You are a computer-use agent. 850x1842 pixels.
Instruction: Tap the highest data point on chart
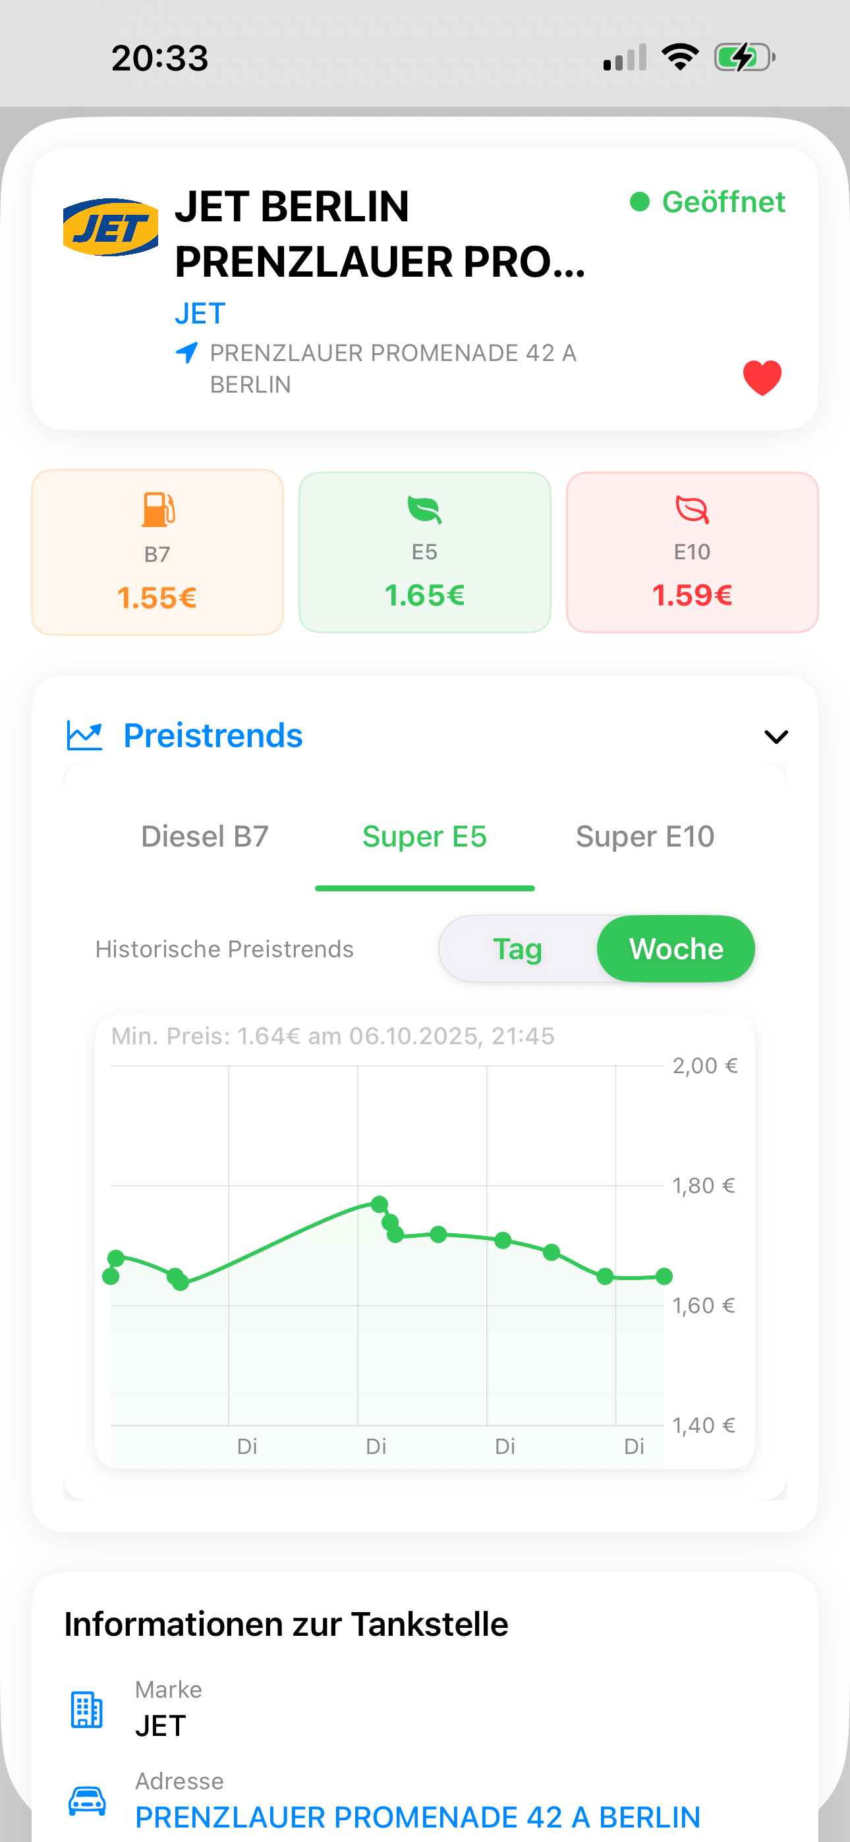tap(380, 1204)
